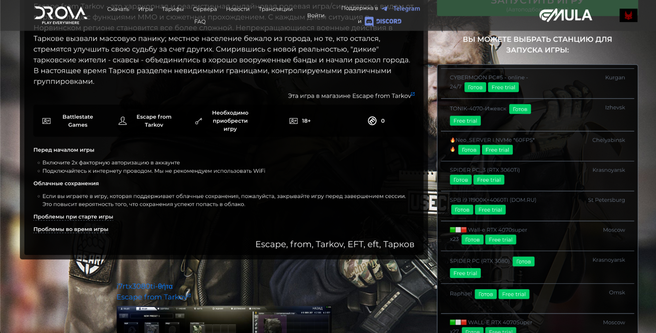Click Готов on Wall-e RTX 4070super x23
656x333 pixels.
pyautogui.click(x=472, y=240)
